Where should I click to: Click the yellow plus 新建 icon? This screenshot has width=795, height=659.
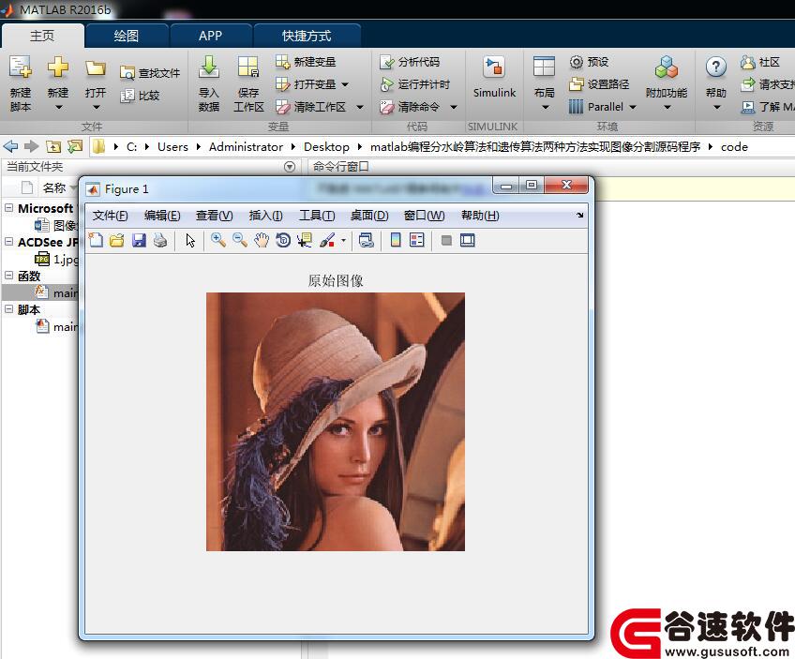pos(58,67)
